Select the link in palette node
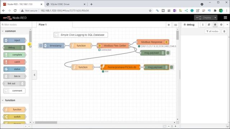Viewport: 230px width, 129px height. click(14, 76)
